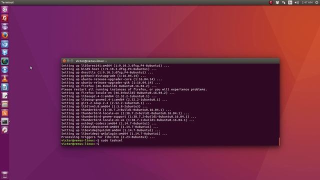Launch the blue play-button media app
This screenshot has height=180, width=320.
[4, 70]
